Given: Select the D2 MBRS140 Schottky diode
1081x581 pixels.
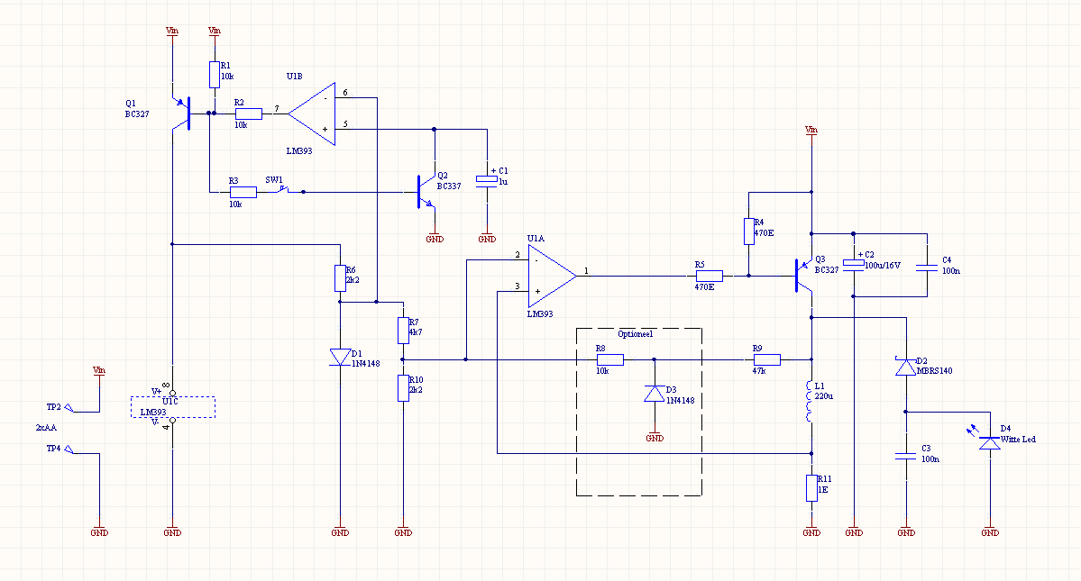Looking at the screenshot, I should (x=905, y=368).
